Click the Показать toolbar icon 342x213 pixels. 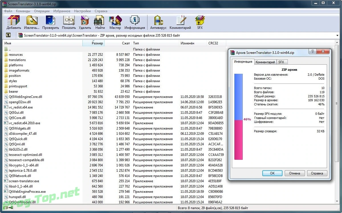pos(69,21)
